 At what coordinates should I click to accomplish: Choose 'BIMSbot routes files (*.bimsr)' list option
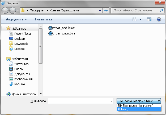pyautogui.click(x=135, y=105)
